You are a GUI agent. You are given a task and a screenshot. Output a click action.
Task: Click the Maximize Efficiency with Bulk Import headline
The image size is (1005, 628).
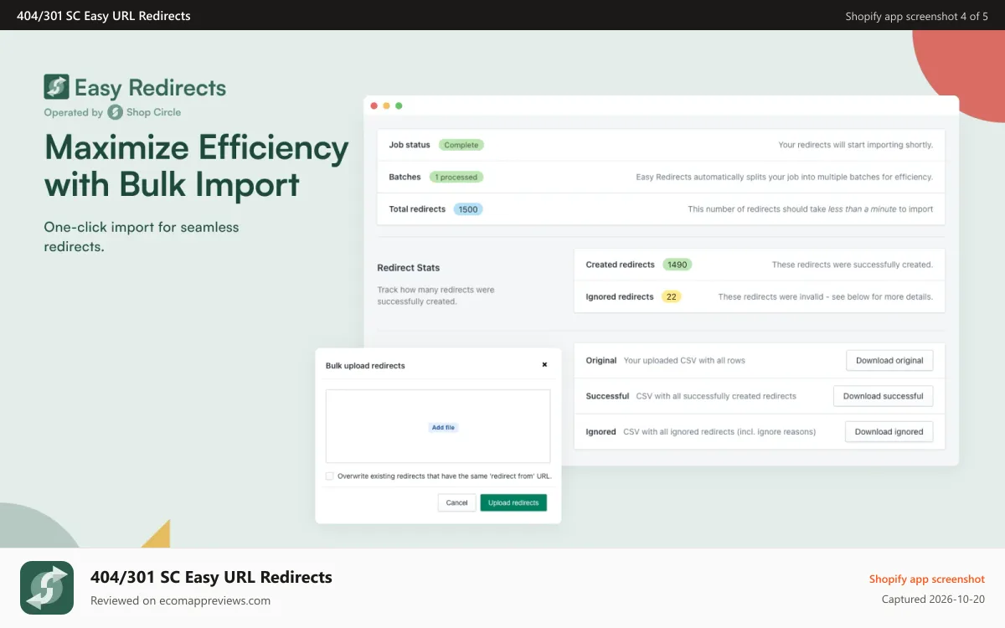click(x=197, y=165)
